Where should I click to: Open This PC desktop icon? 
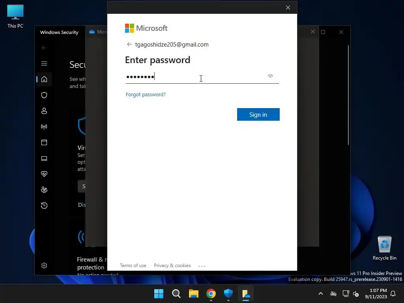pos(15,17)
